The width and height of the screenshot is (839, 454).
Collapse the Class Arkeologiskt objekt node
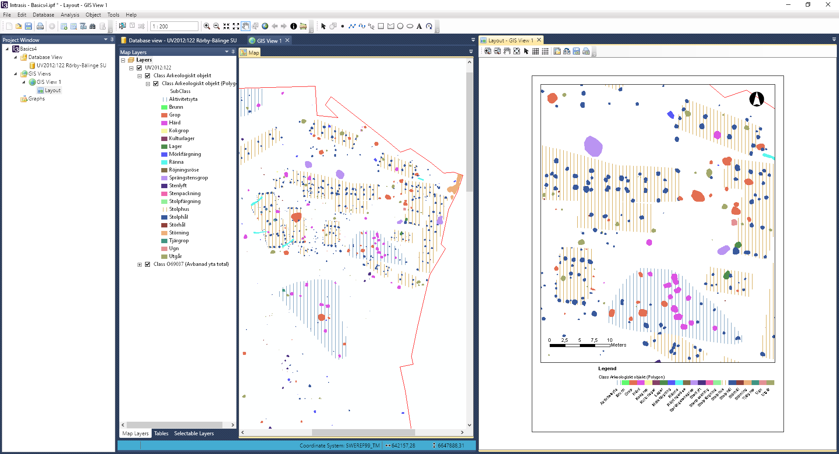point(139,76)
